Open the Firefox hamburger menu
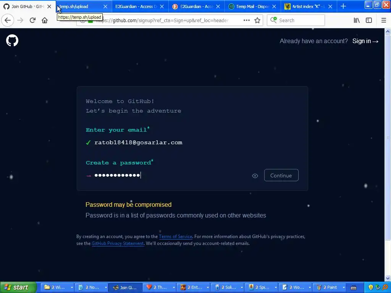Viewport: 391px width, 293px height. [x=384, y=20]
